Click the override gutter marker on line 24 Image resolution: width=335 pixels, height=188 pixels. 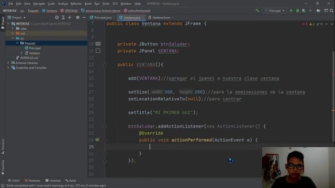pos(97,140)
